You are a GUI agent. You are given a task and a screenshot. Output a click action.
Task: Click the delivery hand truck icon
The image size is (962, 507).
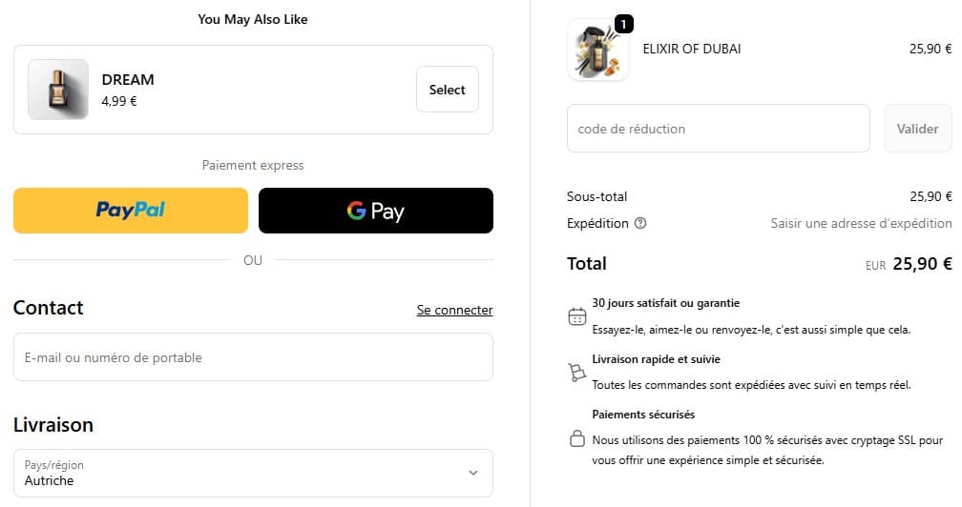pyautogui.click(x=576, y=373)
